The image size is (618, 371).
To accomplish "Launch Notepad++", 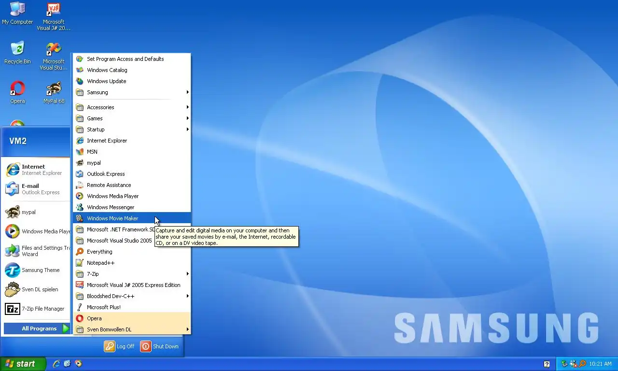I will [x=132, y=263].
